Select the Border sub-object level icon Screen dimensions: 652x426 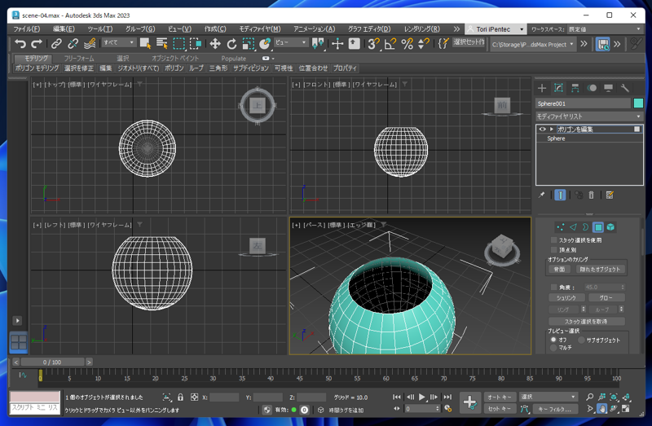pyautogui.click(x=585, y=227)
